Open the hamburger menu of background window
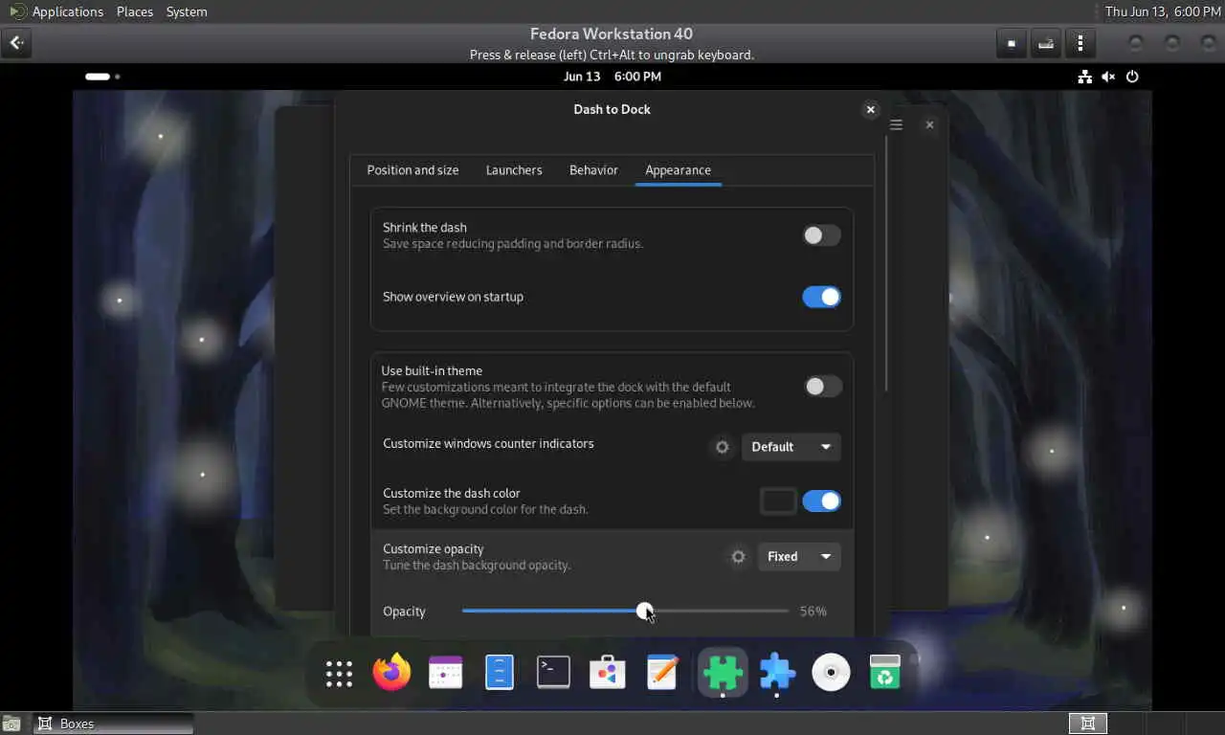This screenshot has height=735, width=1225. pyautogui.click(x=897, y=124)
